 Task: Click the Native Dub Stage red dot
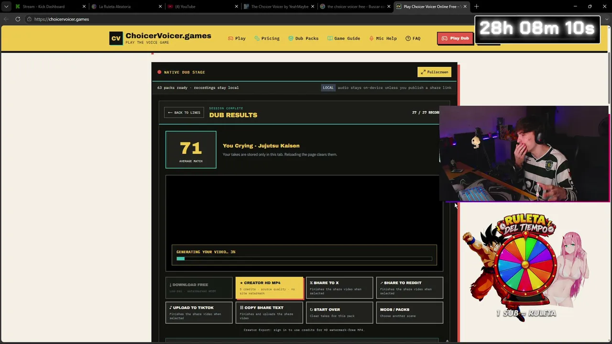[159, 72]
